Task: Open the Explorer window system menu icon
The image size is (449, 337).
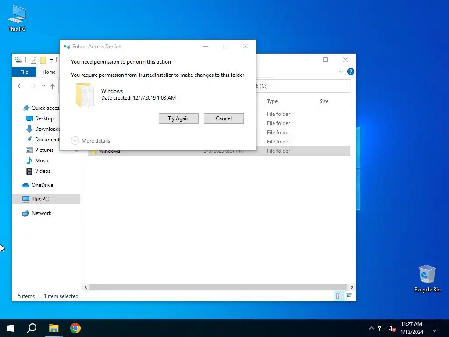Action: (18, 60)
